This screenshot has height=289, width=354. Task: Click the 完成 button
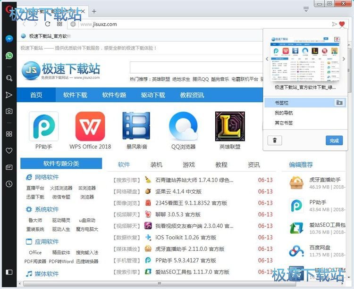[x=334, y=140]
